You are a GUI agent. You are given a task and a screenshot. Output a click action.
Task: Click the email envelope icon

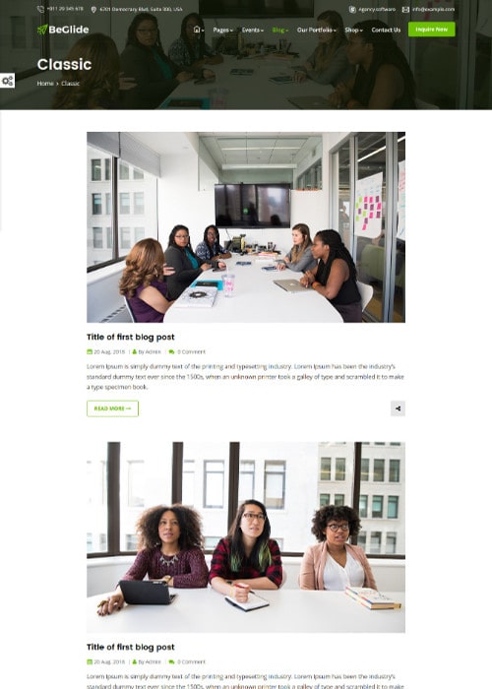405,9
